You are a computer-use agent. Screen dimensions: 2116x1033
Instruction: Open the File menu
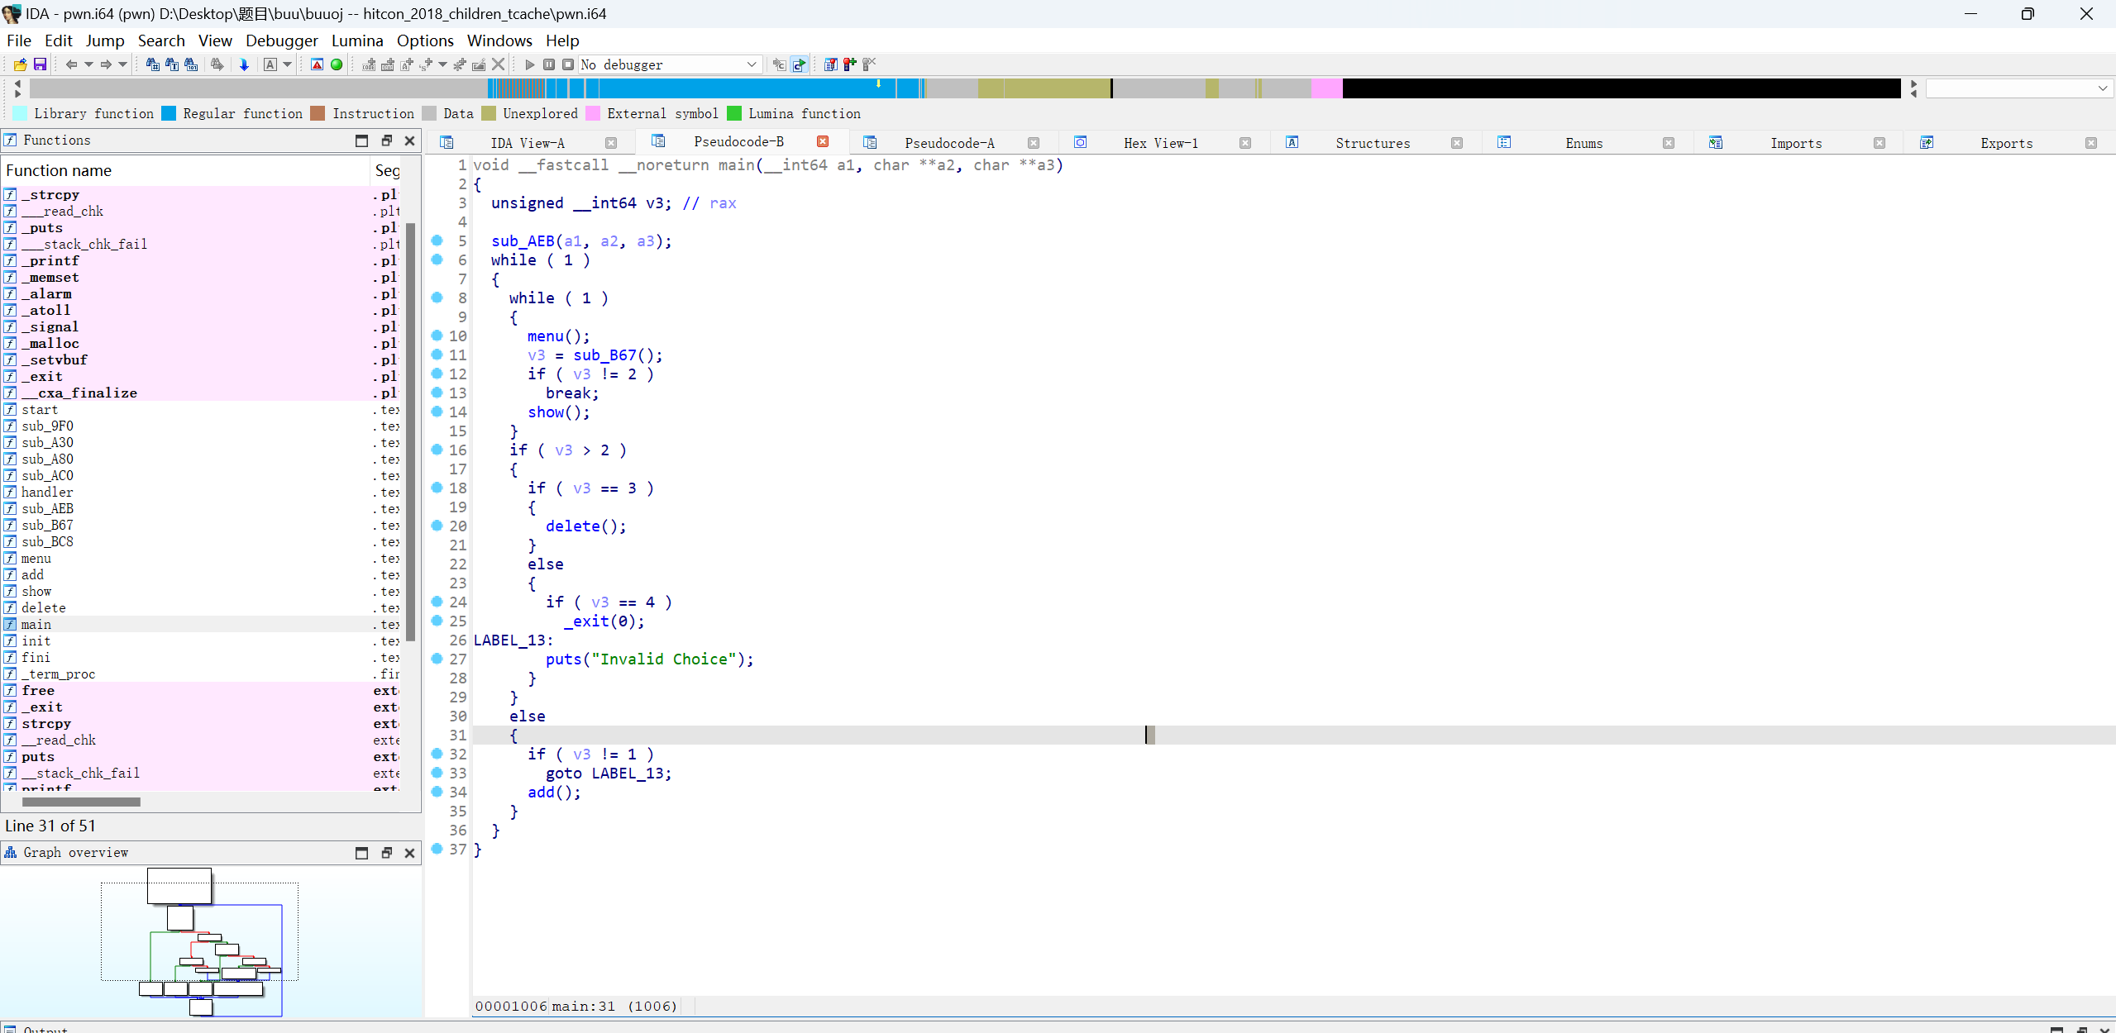tap(19, 40)
